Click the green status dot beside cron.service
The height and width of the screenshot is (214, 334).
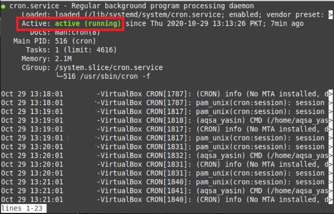(3, 6)
